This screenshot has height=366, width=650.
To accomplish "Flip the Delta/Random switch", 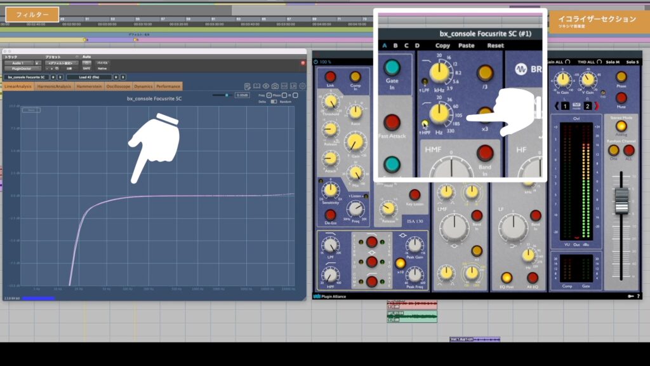I will pyautogui.click(x=274, y=102).
